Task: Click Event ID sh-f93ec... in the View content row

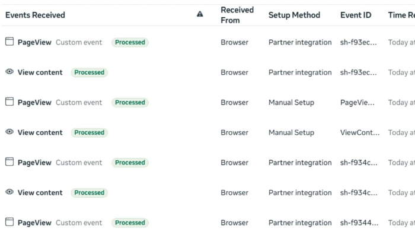Action: pos(358,72)
